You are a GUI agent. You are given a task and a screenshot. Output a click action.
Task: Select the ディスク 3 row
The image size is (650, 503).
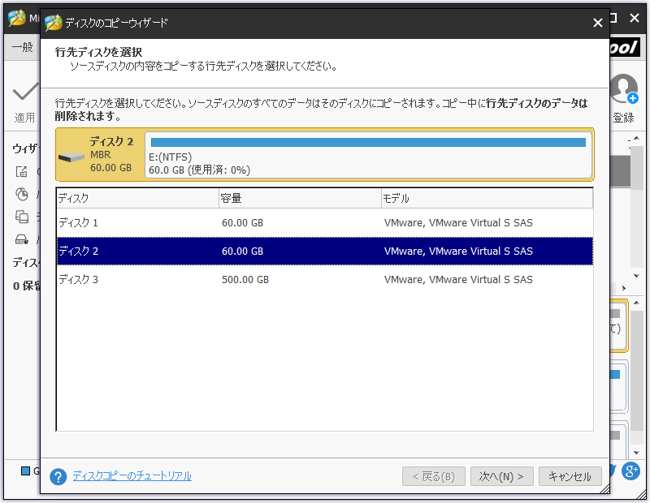pyautogui.click(x=324, y=279)
